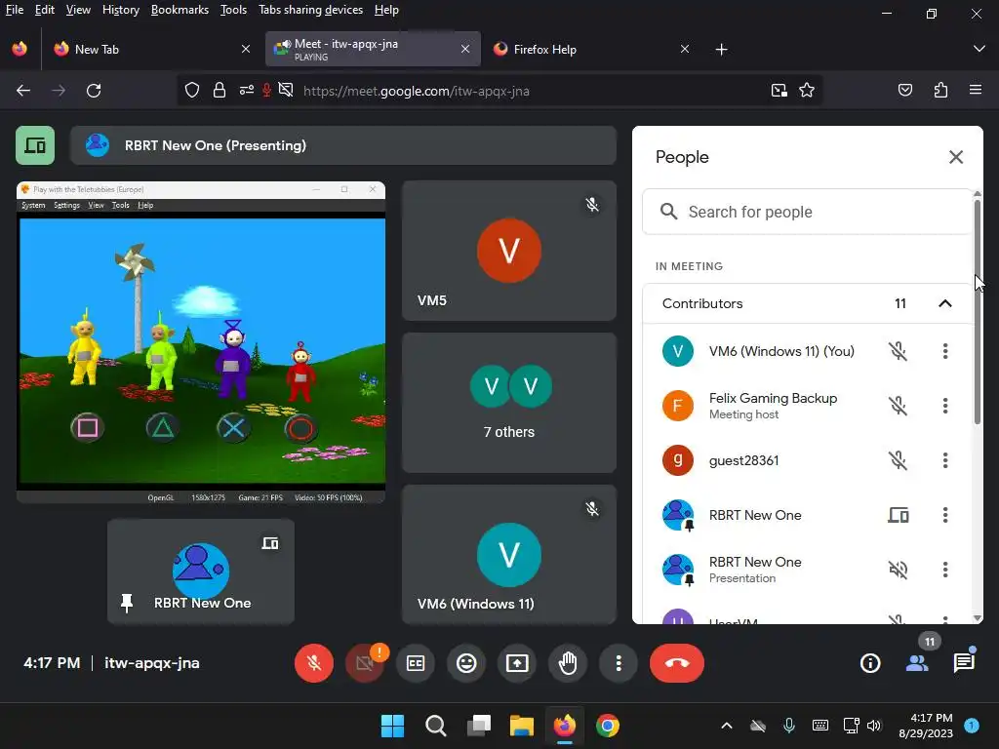The height and width of the screenshot is (749, 999).
Task: Open Windows Start menu on taskbar
Action: click(x=392, y=726)
